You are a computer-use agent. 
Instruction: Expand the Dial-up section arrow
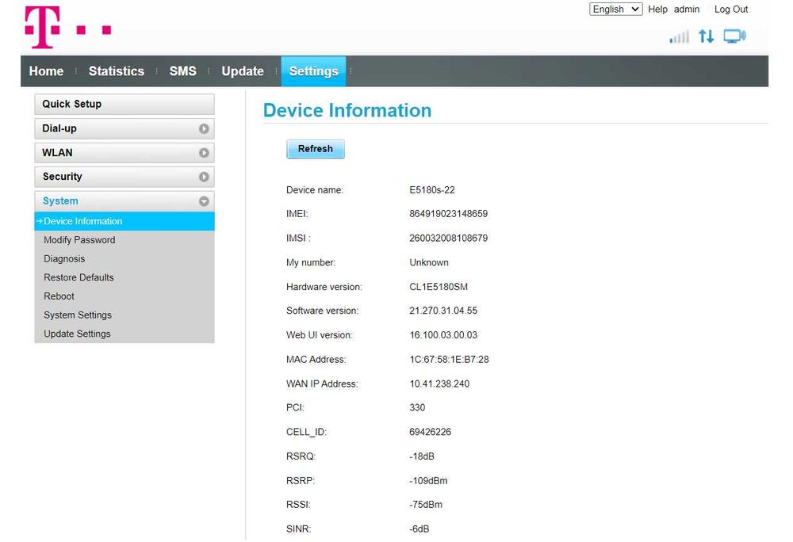point(204,129)
